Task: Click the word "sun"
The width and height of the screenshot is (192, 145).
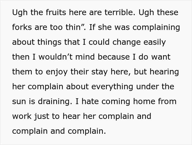Action: (x=19, y=102)
